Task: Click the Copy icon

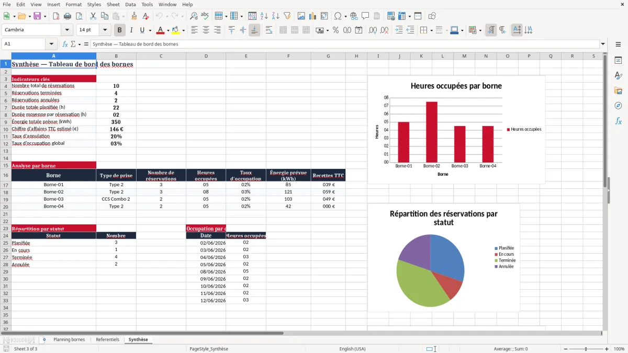Action: [x=104, y=16]
